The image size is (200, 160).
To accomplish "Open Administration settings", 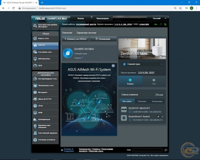I will tap(45, 126).
